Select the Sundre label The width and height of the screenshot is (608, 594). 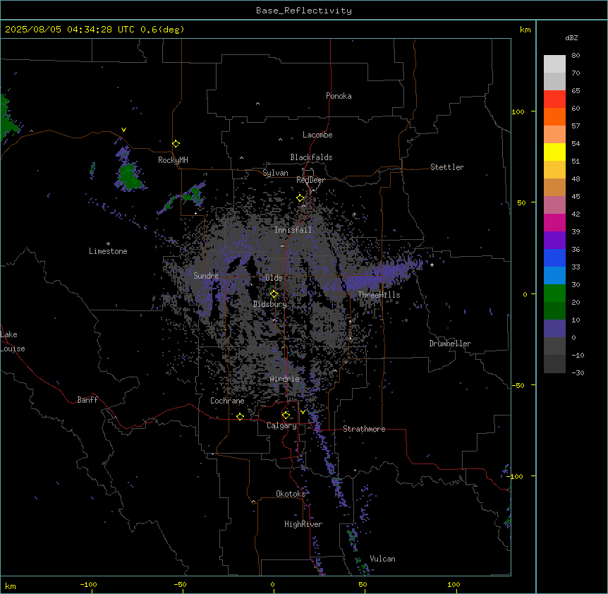click(x=206, y=276)
